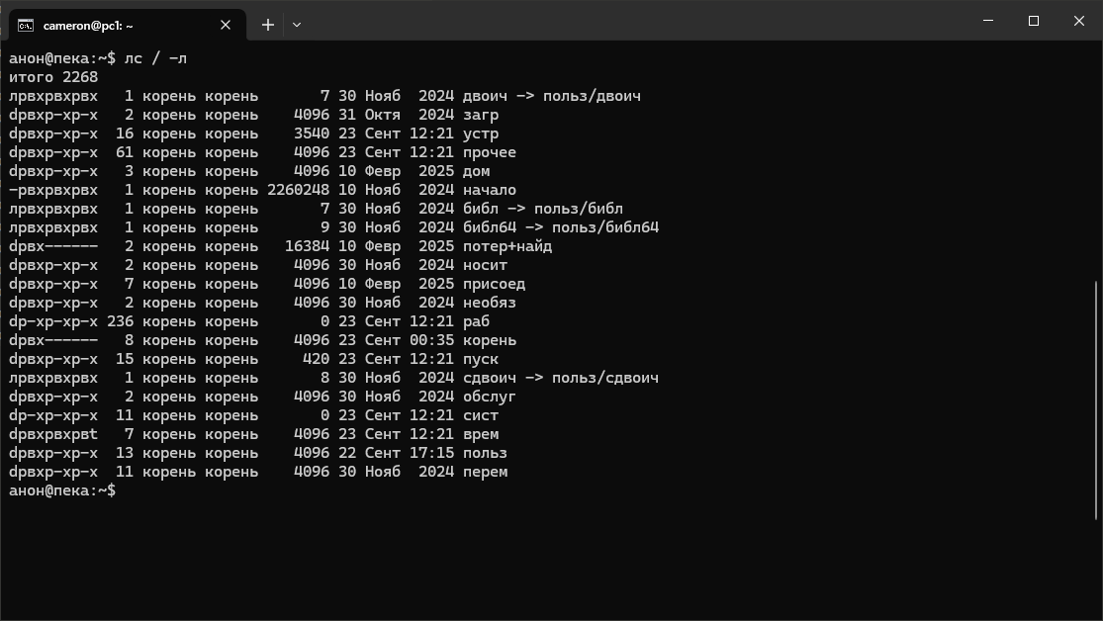Open the new tab profile dropdown

pyautogui.click(x=297, y=26)
